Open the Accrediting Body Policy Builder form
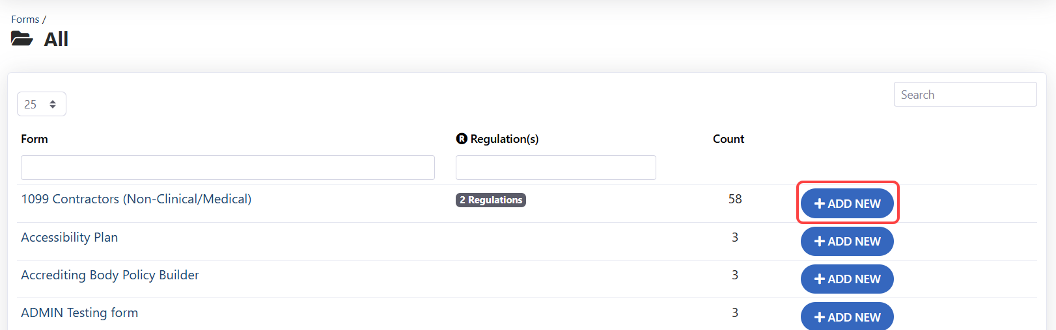This screenshot has width=1056, height=330. 110,275
